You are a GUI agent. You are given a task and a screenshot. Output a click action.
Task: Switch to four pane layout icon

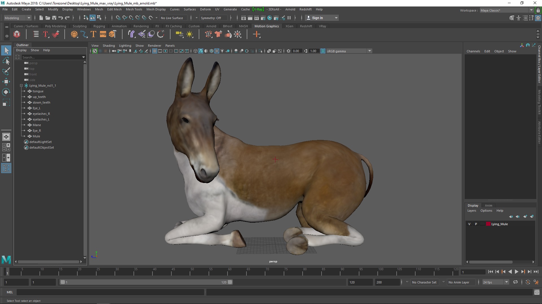(x=6, y=147)
